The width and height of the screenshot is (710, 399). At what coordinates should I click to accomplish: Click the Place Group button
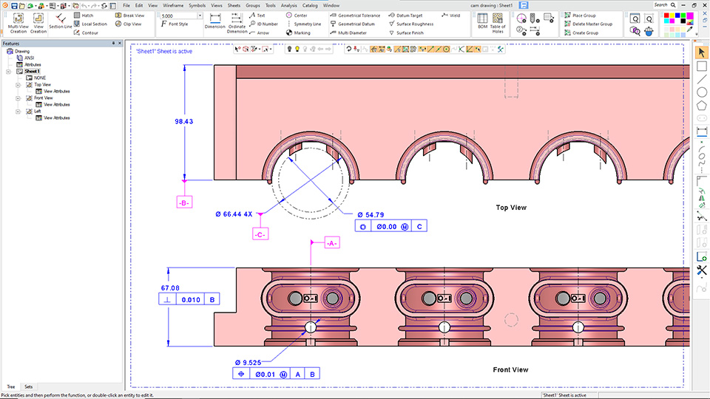coord(580,16)
